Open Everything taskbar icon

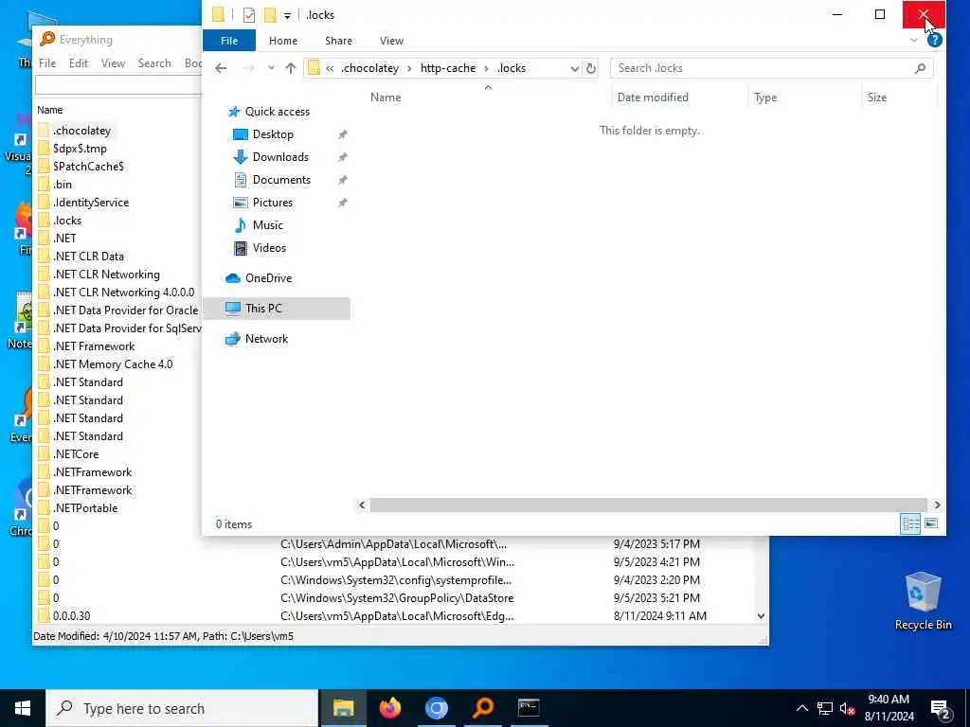482,708
